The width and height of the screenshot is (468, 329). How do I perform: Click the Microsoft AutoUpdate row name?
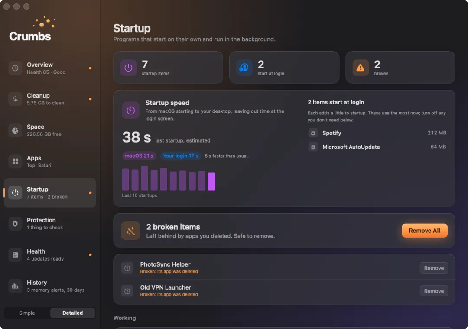pyautogui.click(x=351, y=147)
